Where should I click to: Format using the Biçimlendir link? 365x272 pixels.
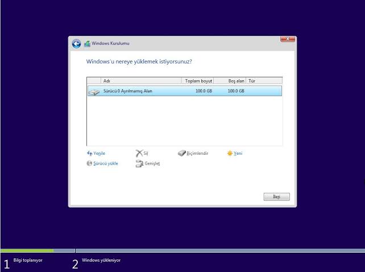197,154
